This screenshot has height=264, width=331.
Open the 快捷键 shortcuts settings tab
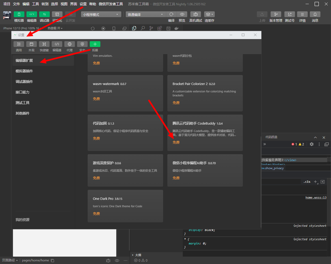point(44,44)
